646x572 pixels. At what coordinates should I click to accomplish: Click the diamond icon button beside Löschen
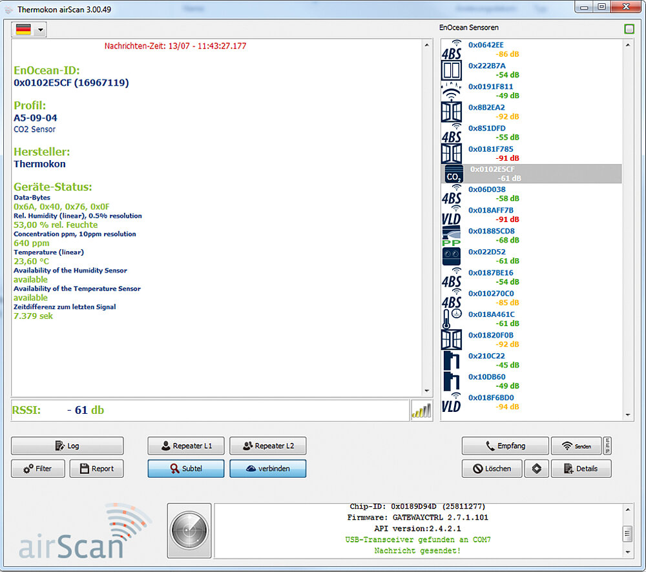tap(536, 469)
